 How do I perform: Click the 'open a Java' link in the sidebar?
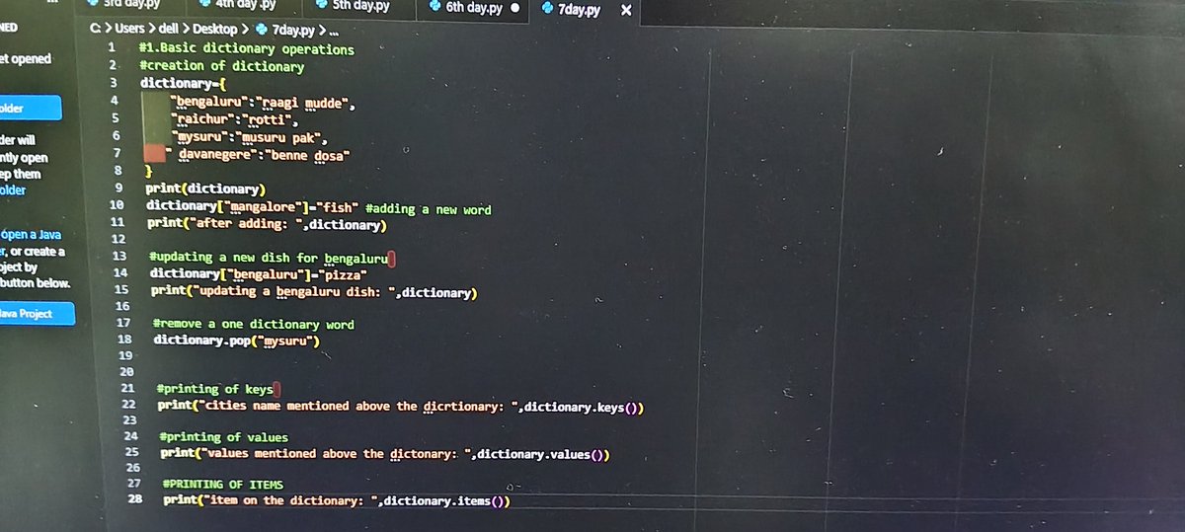[x=33, y=235]
